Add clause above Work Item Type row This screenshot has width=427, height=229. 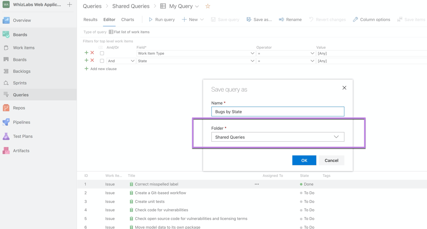pyautogui.click(x=86, y=53)
